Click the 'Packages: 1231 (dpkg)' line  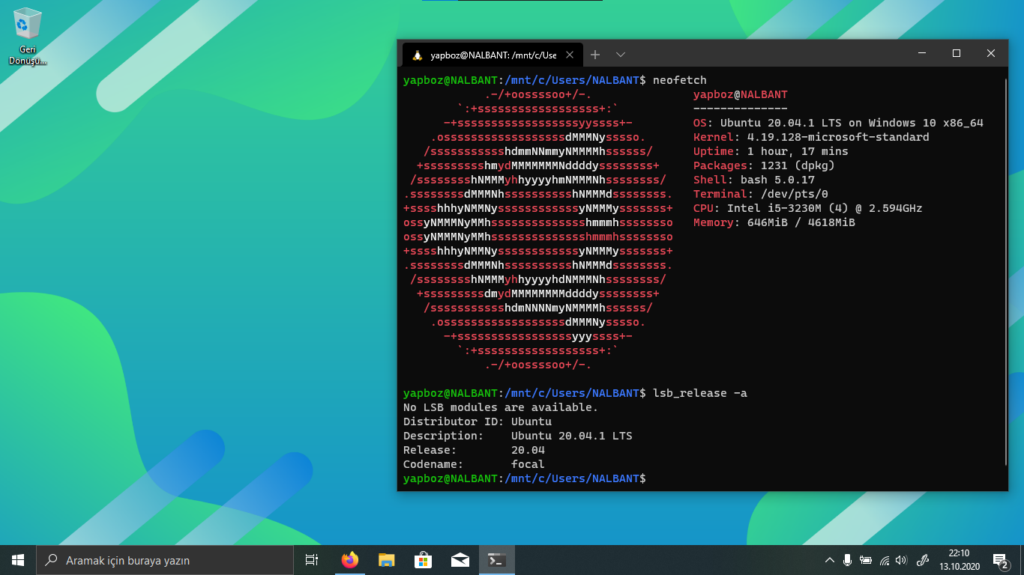tap(764, 165)
